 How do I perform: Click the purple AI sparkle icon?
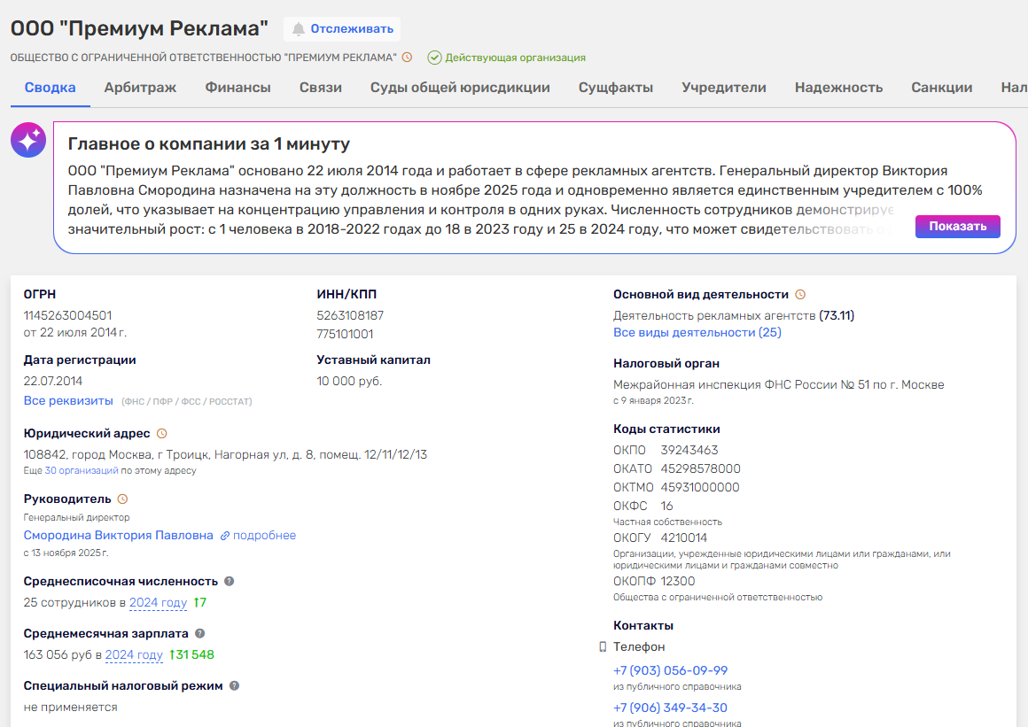coord(28,140)
